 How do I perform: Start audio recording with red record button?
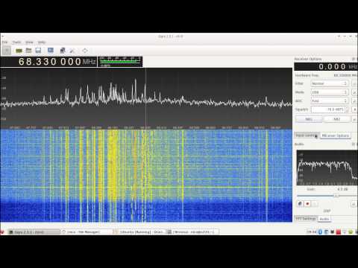tap(307, 204)
